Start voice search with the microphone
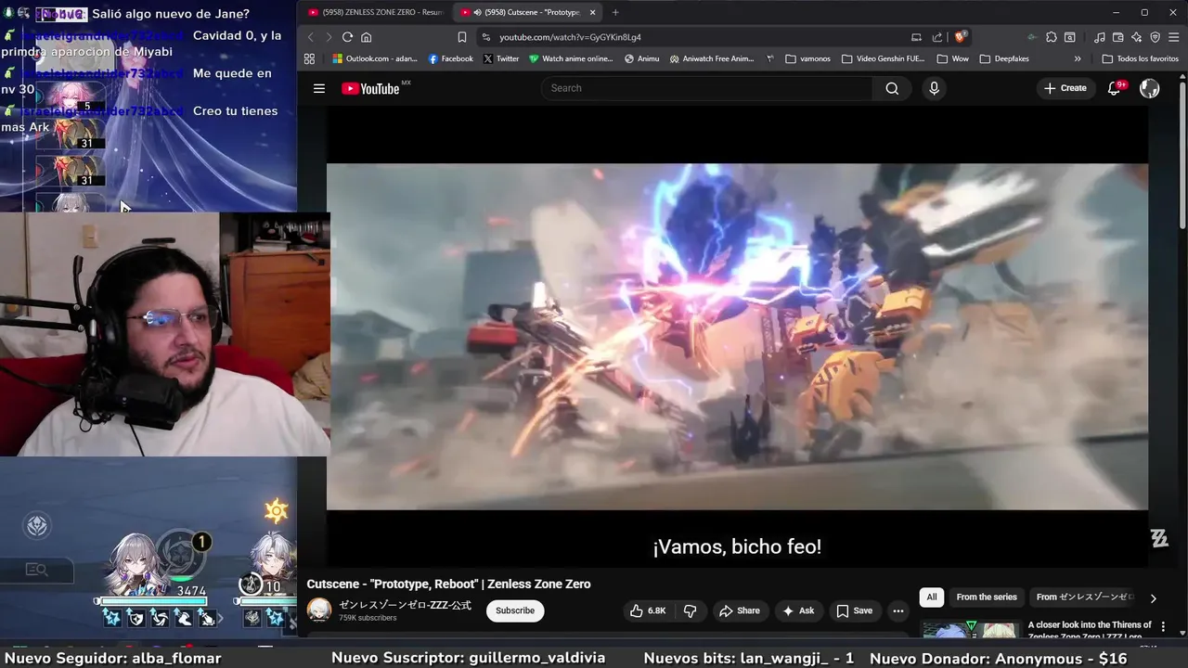The width and height of the screenshot is (1188, 668). (x=934, y=88)
